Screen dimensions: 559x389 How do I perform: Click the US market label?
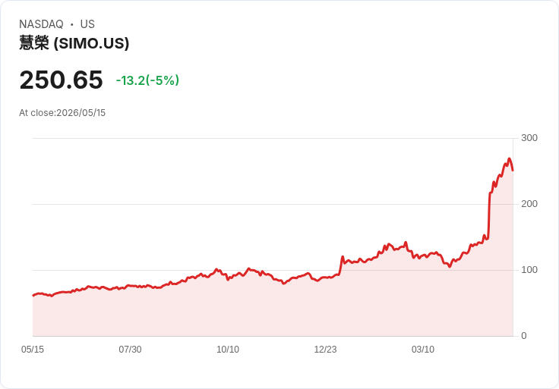pos(87,24)
